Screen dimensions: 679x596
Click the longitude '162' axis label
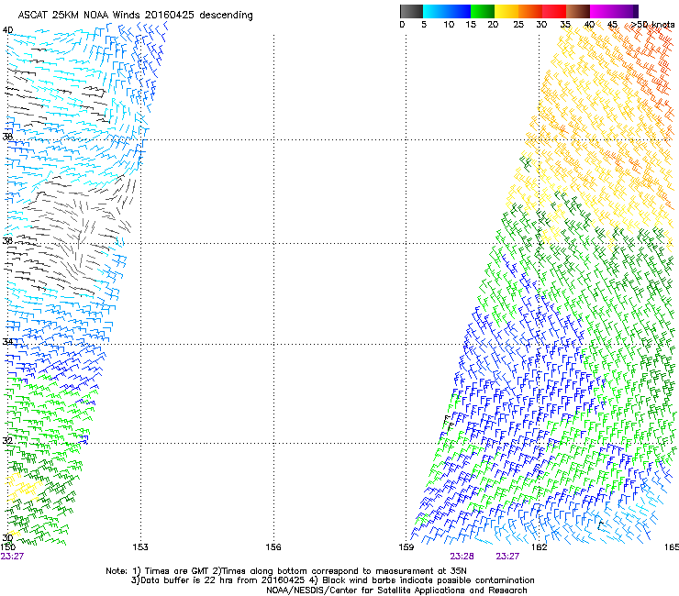click(x=540, y=547)
